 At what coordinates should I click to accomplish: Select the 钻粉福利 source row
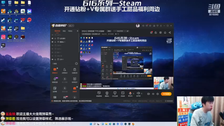(65, 38)
